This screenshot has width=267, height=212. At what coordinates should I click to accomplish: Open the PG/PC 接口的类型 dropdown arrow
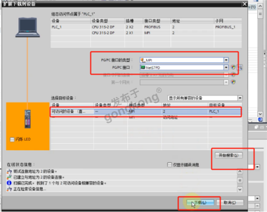coord(226,60)
